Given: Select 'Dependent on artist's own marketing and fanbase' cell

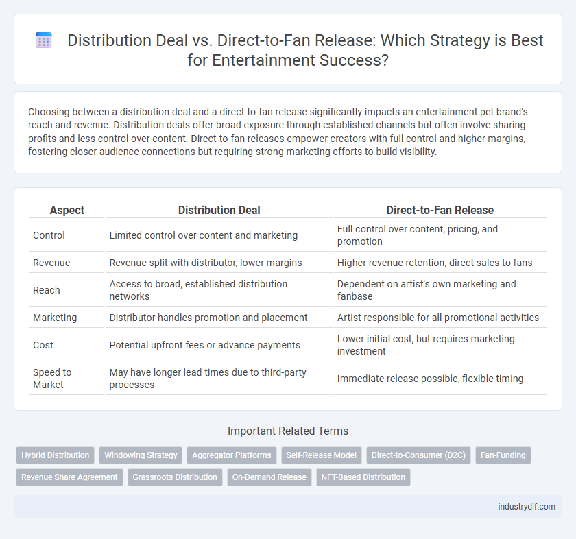Looking at the screenshot, I should (440, 290).
